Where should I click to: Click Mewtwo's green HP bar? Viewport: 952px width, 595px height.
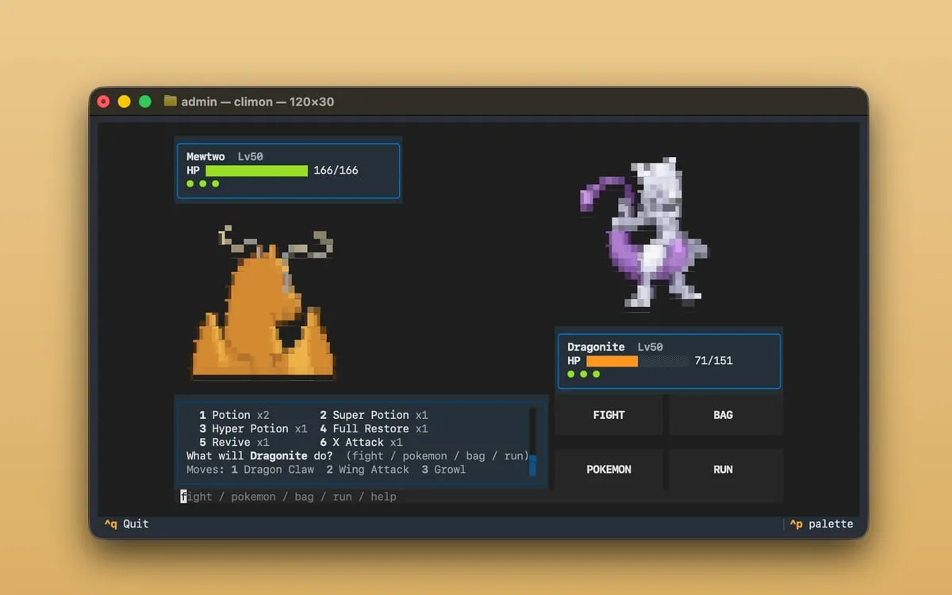256,171
